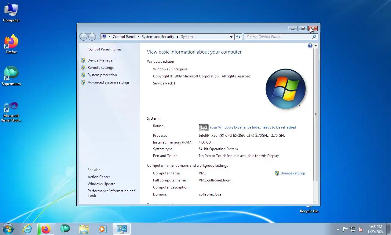Select the Firefox desktop shortcut

11,44
